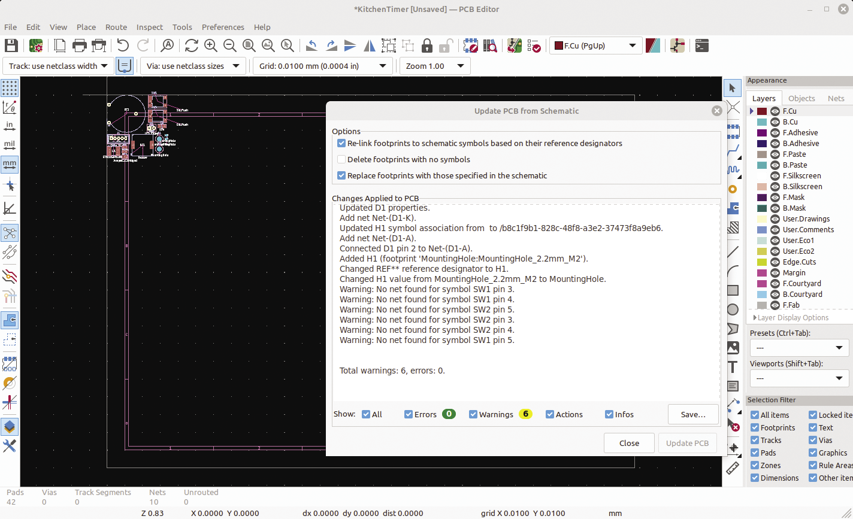This screenshot has width=853, height=519.
Task: Open the schematic editor icon
Action: pos(677,45)
